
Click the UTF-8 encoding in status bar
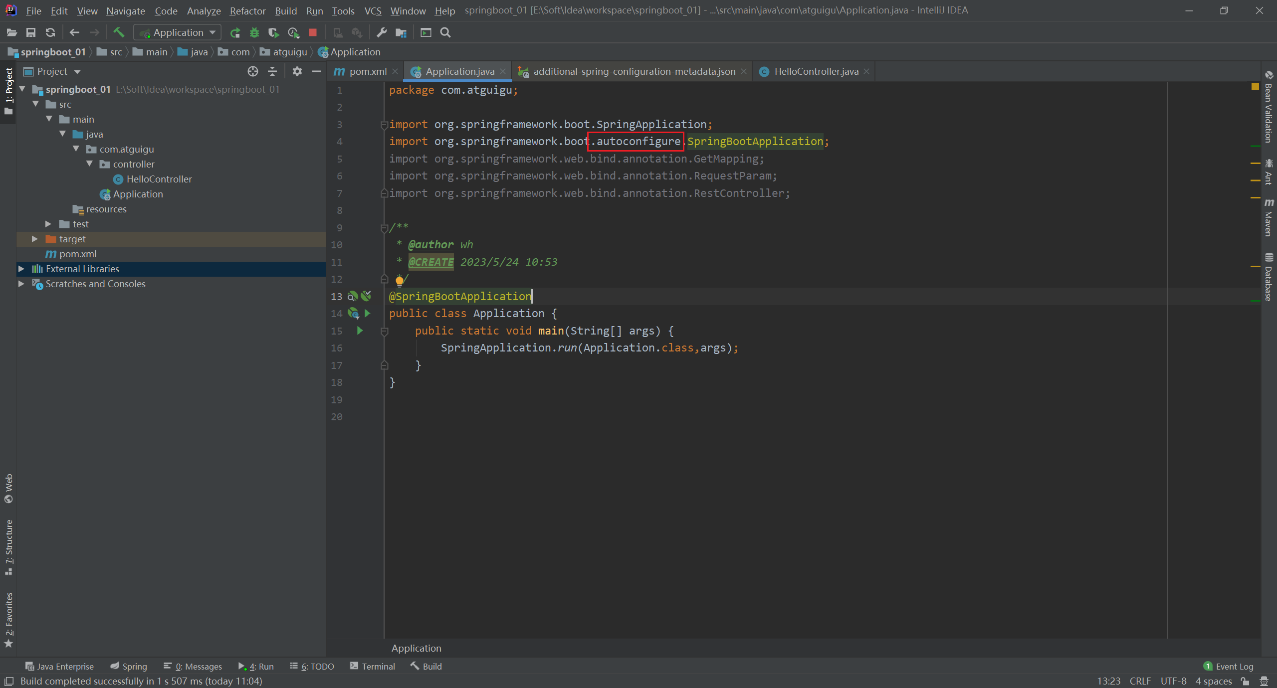coord(1173,681)
